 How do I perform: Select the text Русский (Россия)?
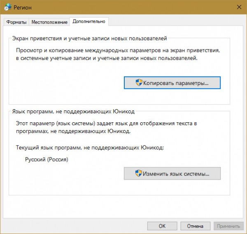[x=47, y=159]
